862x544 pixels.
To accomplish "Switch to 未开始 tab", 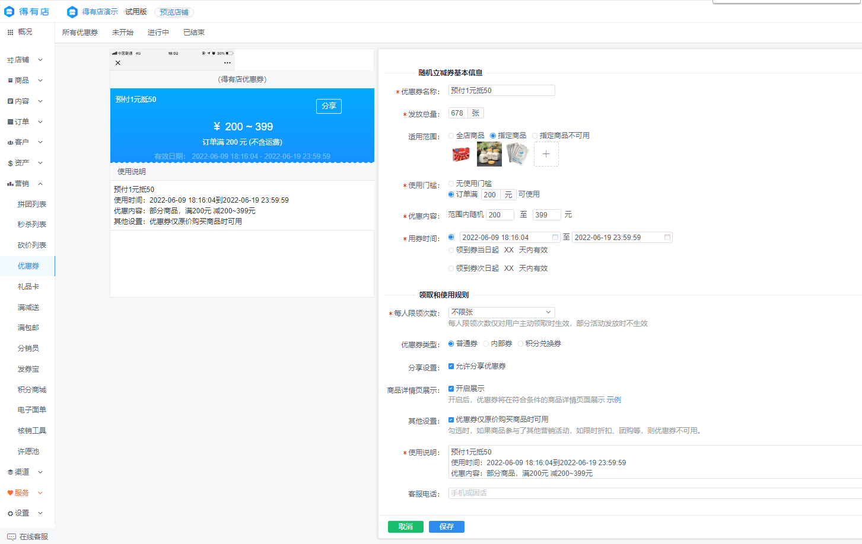I will point(123,33).
